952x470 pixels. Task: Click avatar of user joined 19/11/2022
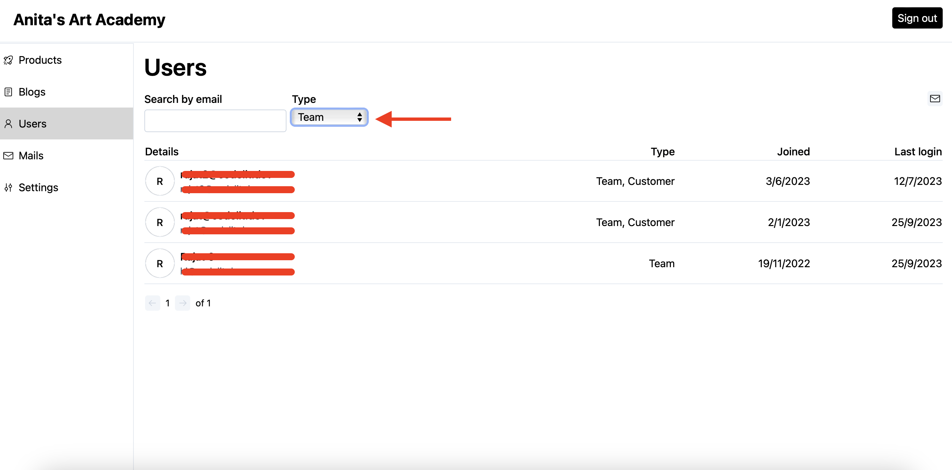(160, 264)
